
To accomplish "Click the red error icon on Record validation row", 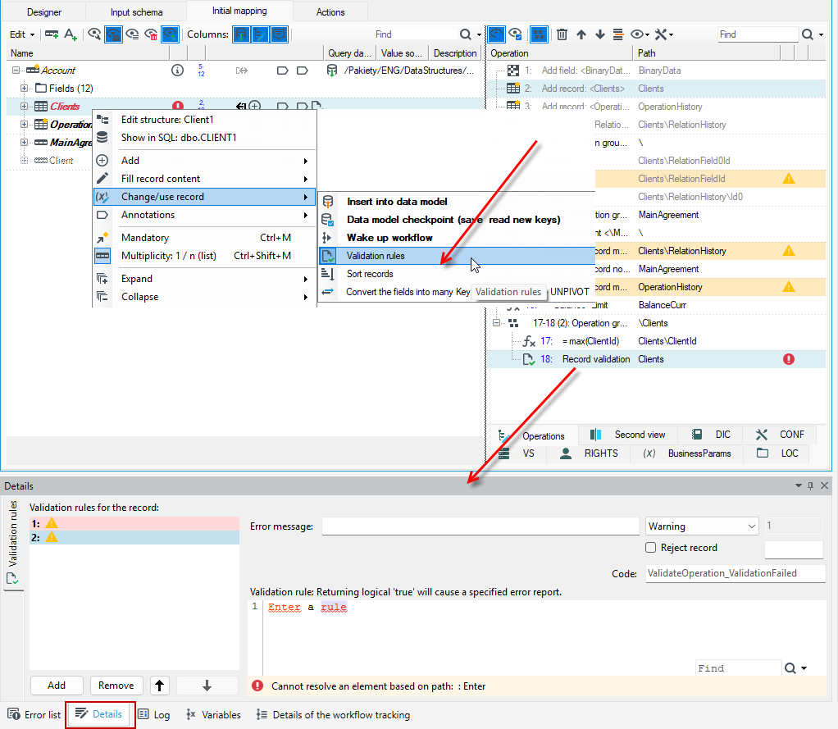I will [788, 359].
